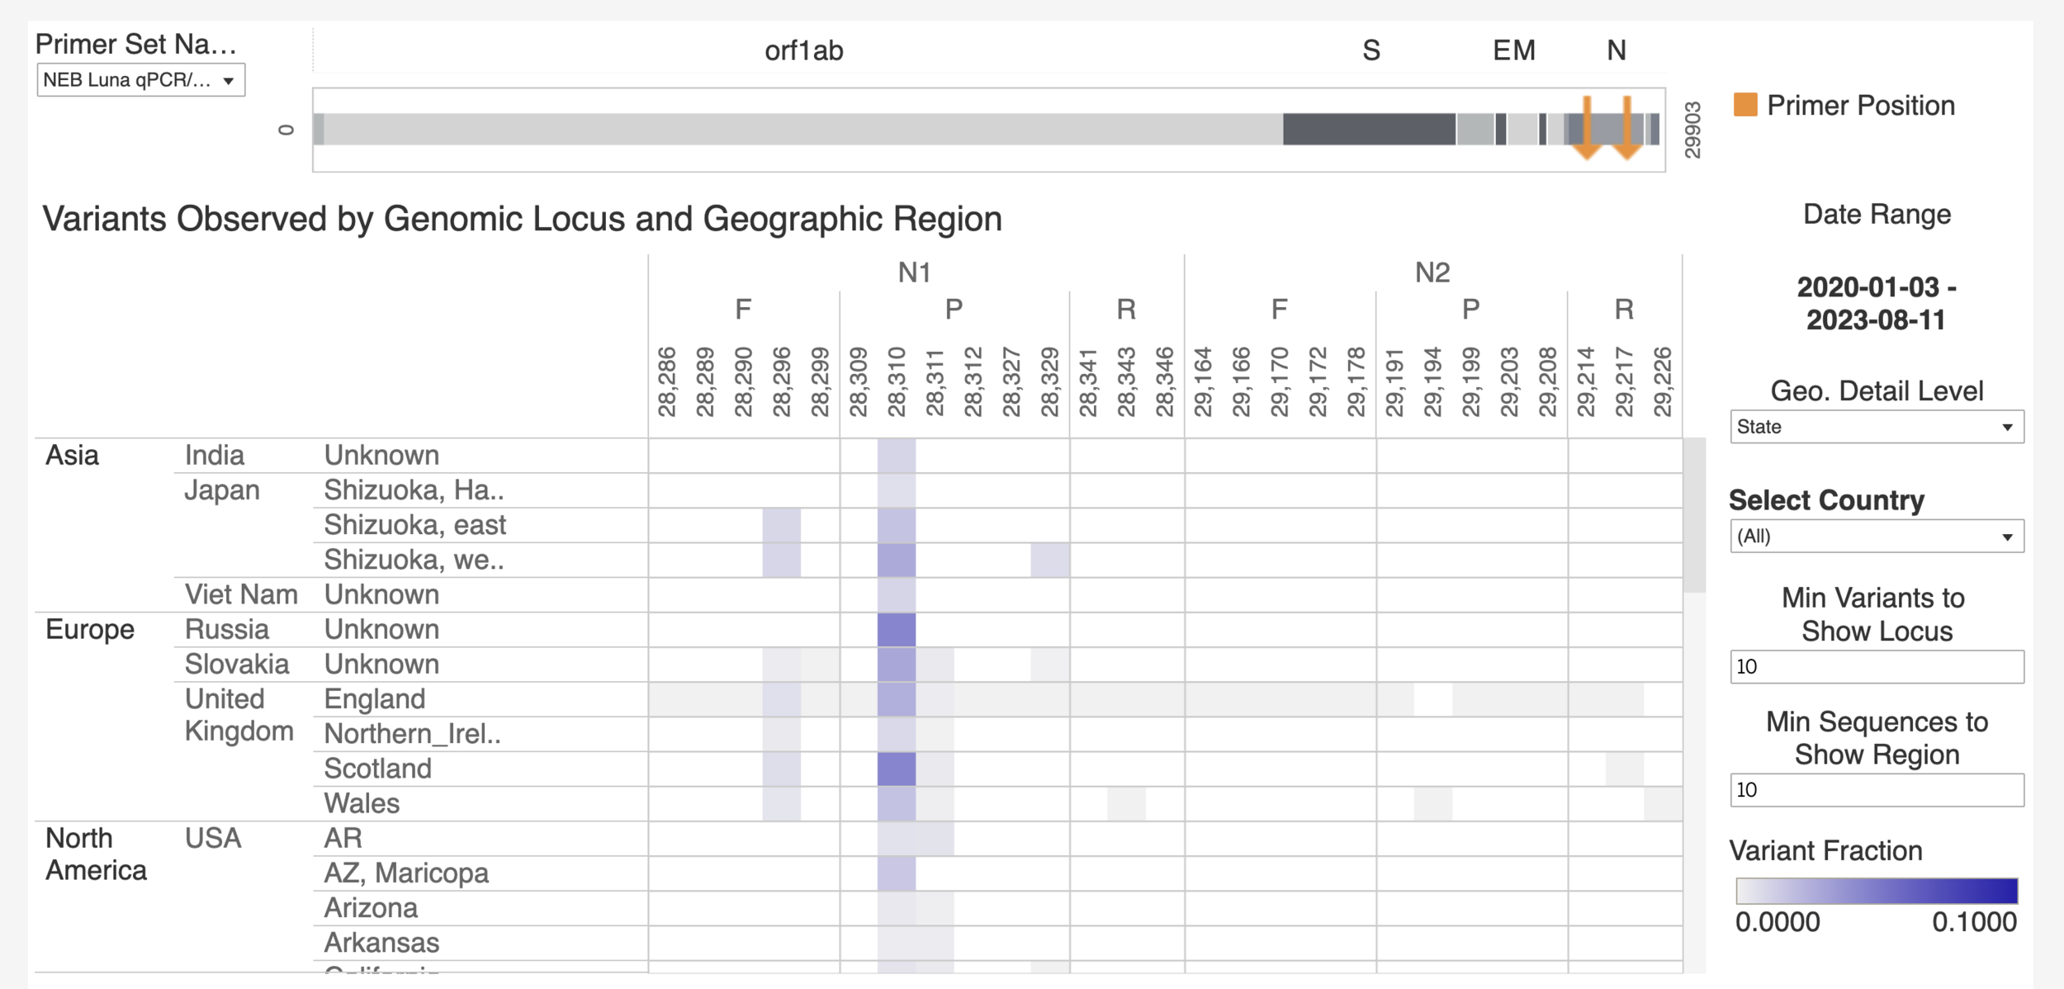Open the Primer Set Name dropdown
This screenshot has width=2064, height=989.
click(140, 80)
